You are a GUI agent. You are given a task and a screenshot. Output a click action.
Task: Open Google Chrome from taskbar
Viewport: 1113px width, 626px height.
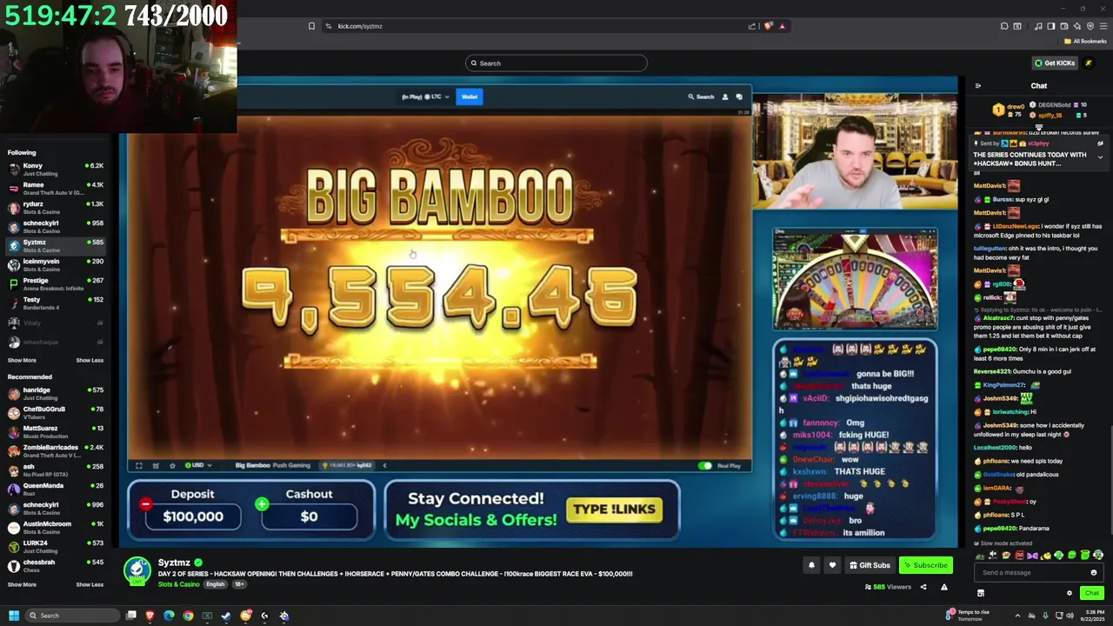[188, 616]
